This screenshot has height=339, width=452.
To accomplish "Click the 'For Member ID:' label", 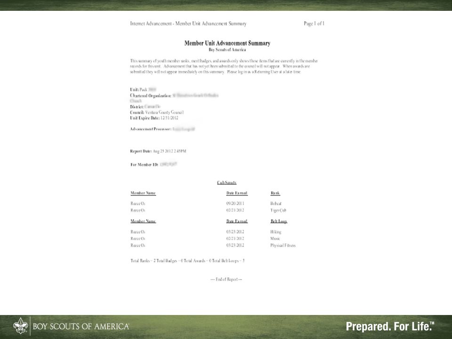I will [x=145, y=165].
